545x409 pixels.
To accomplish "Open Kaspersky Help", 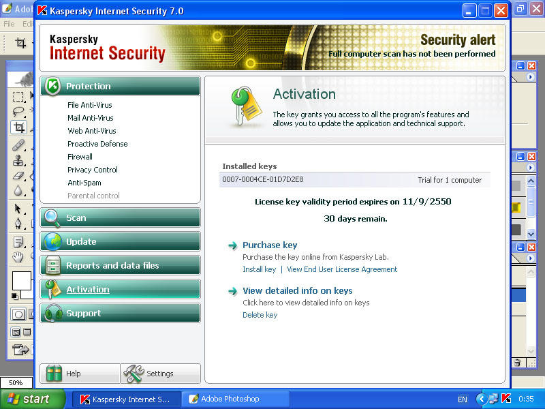I will (x=80, y=374).
